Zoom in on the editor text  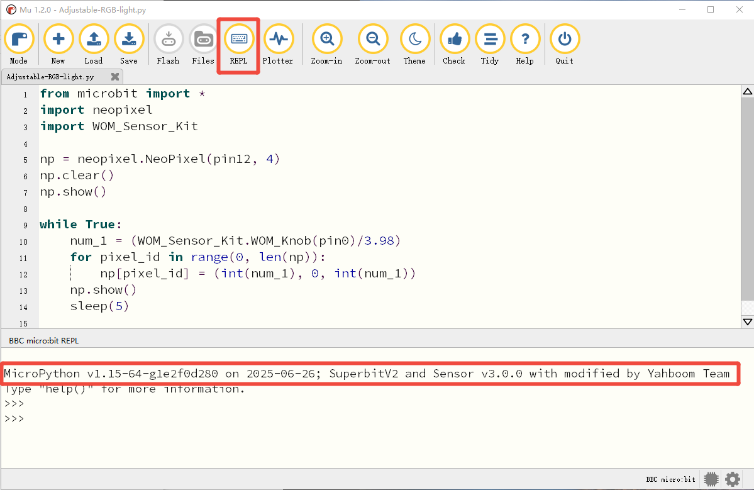click(x=326, y=44)
